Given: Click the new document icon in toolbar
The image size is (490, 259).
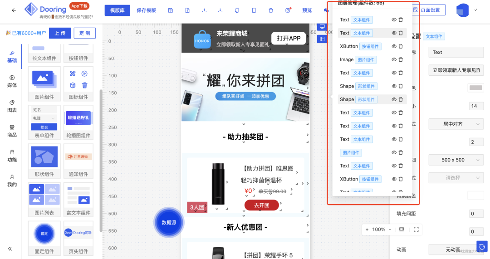Looking at the screenshot, I should click(x=187, y=10).
